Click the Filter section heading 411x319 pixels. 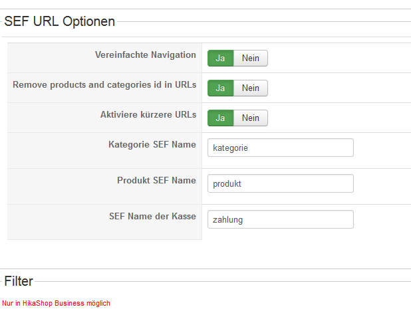(x=19, y=281)
